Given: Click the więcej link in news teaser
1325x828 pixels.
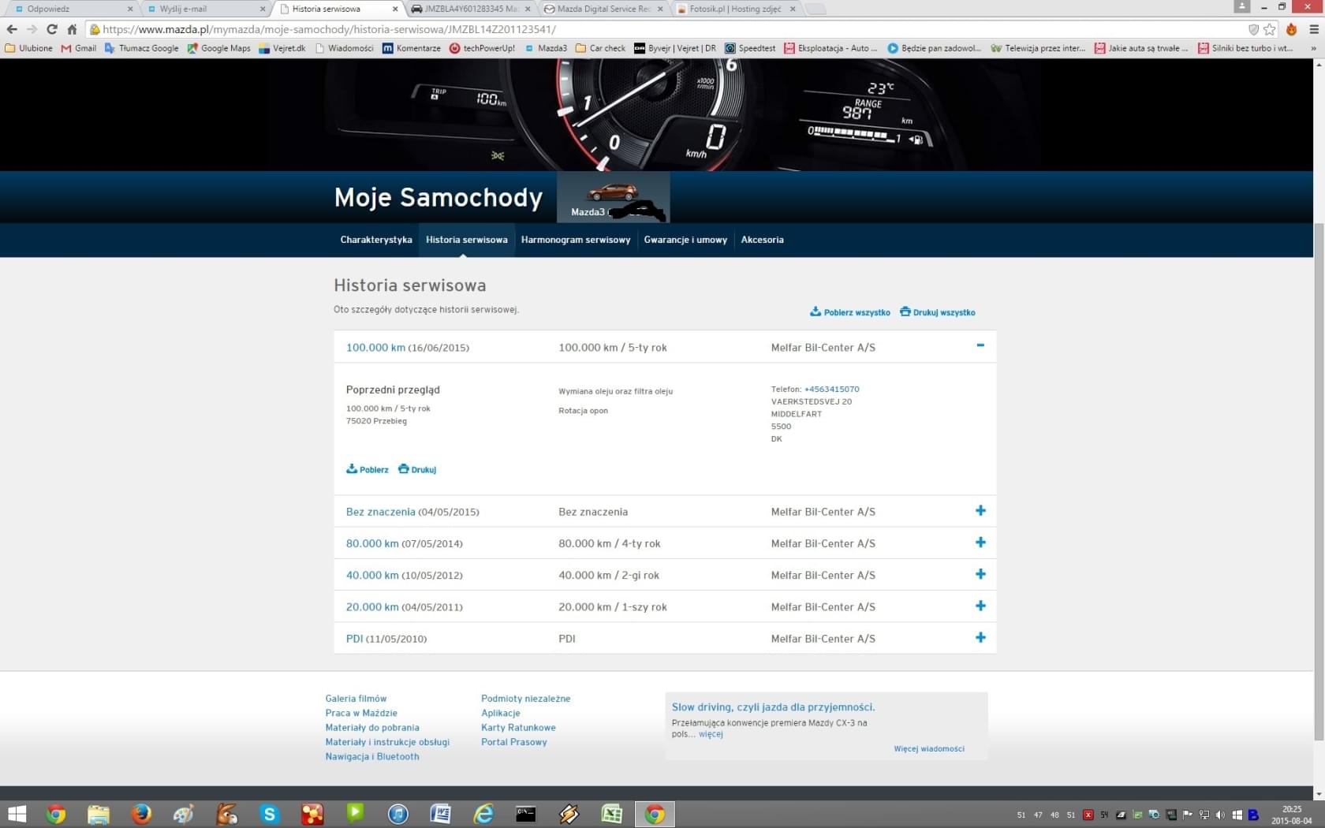Looking at the screenshot, I should (x=711, y=734).
